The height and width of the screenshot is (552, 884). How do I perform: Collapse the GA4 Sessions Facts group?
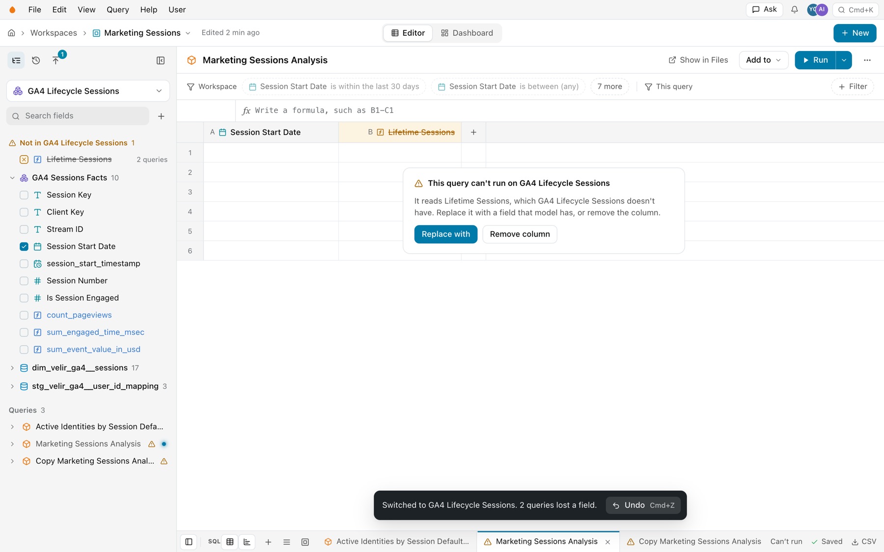pyautogui.click(x=12, y=178)
